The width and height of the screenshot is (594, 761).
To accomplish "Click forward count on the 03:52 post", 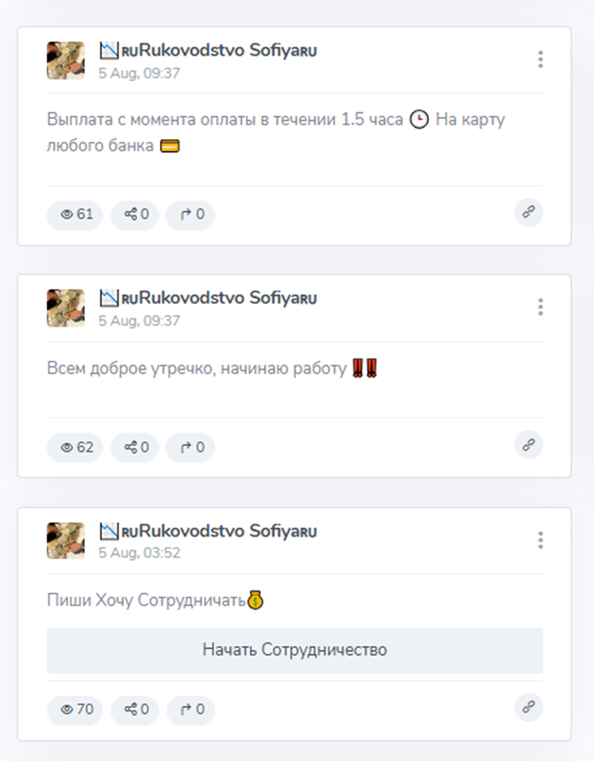I will click(191, 709).
